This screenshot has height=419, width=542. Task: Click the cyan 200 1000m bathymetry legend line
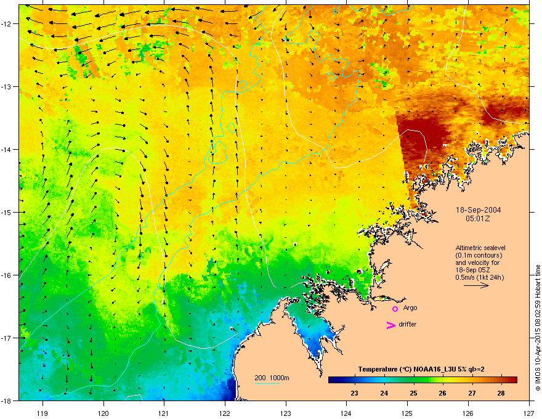coord(267,384)
